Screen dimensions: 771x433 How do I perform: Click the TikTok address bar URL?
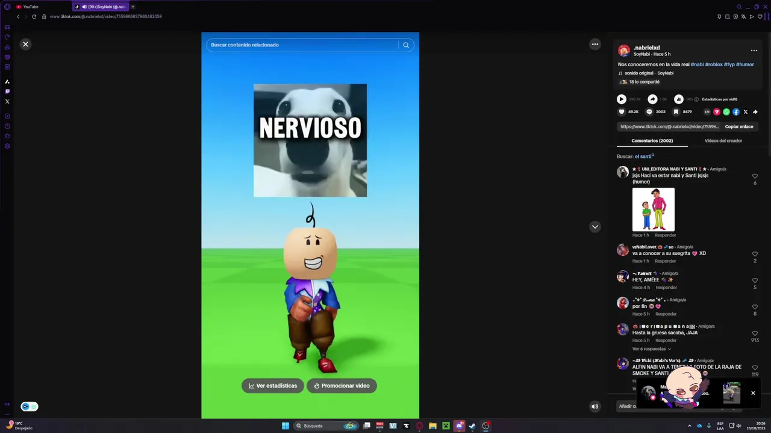coord(106,17)
